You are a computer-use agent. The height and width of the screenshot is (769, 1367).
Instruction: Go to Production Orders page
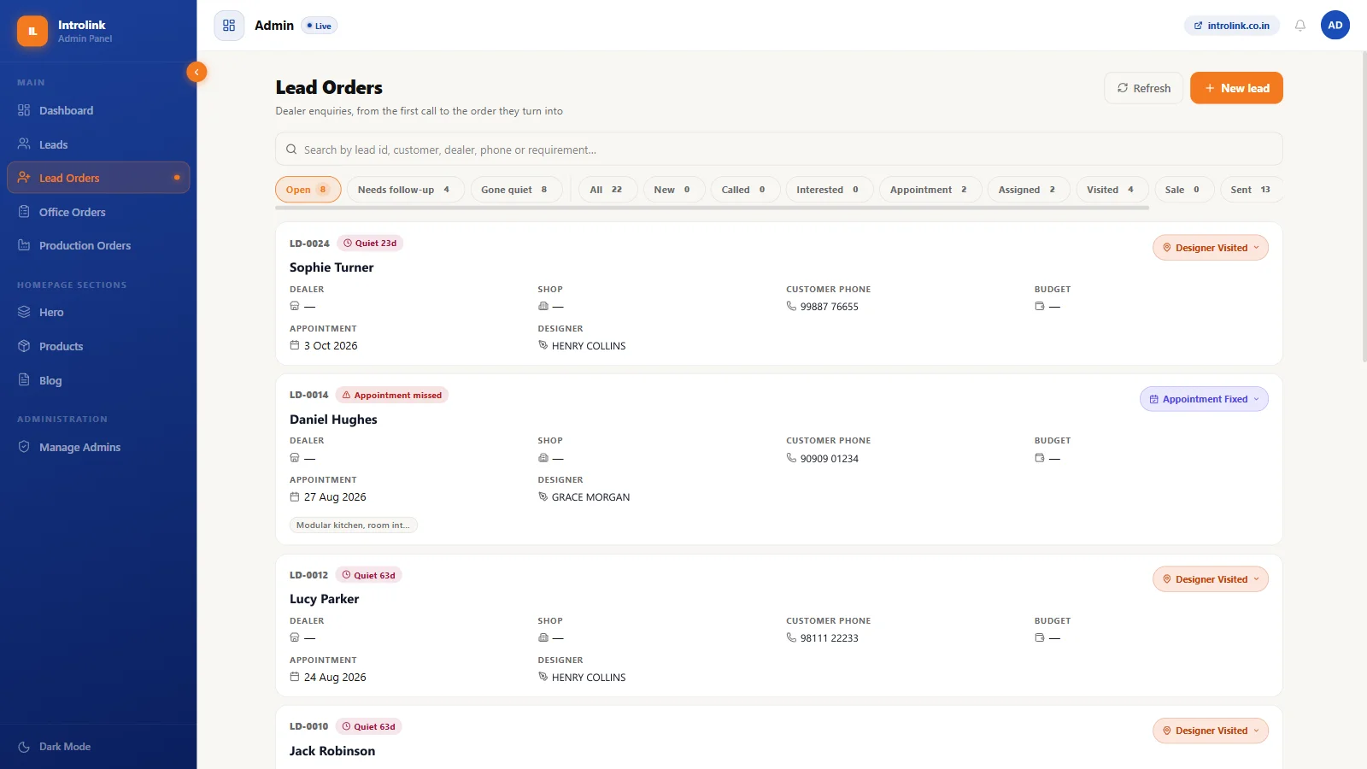tap(98, 245)
